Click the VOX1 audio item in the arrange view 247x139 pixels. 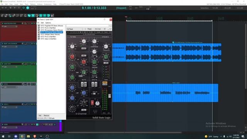pos(165,93)
